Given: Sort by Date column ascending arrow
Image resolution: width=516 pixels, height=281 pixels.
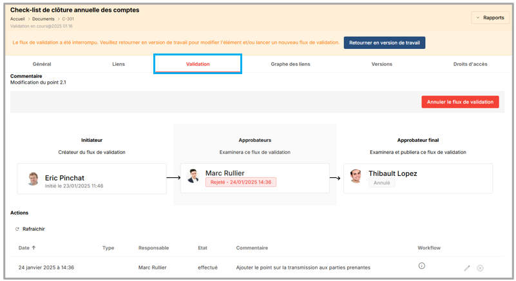Looking at the screenshot, I should click(x=34, y=247).
